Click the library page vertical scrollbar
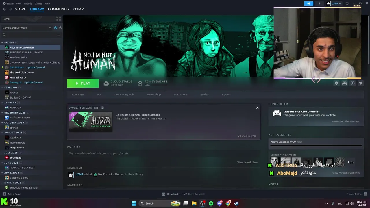Screen dimensions: 370x208 (369, 40)
